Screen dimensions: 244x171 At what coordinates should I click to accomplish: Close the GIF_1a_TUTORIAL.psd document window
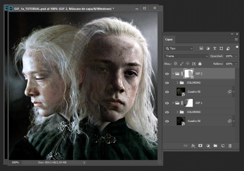[155, 8]
